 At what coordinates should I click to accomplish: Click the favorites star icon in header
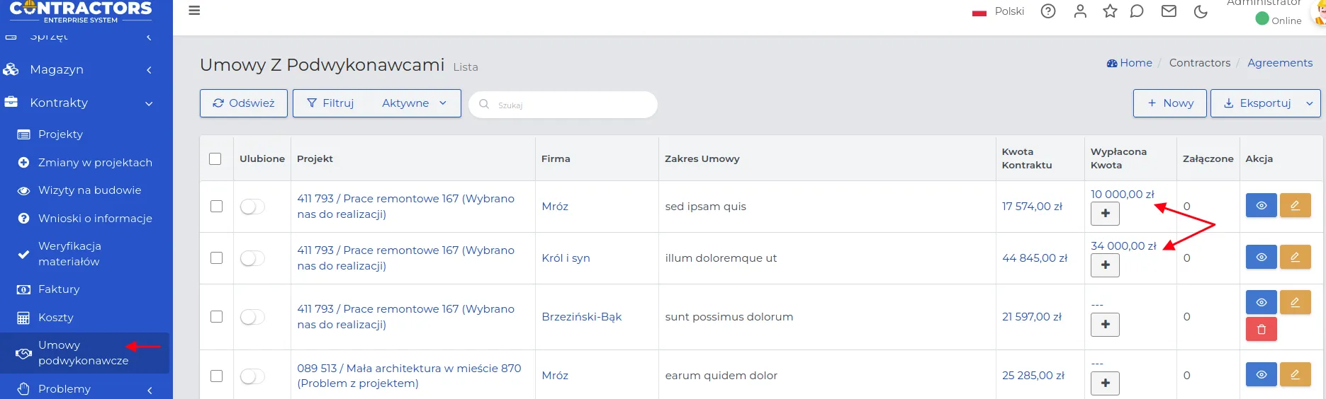coord(1110,11)
